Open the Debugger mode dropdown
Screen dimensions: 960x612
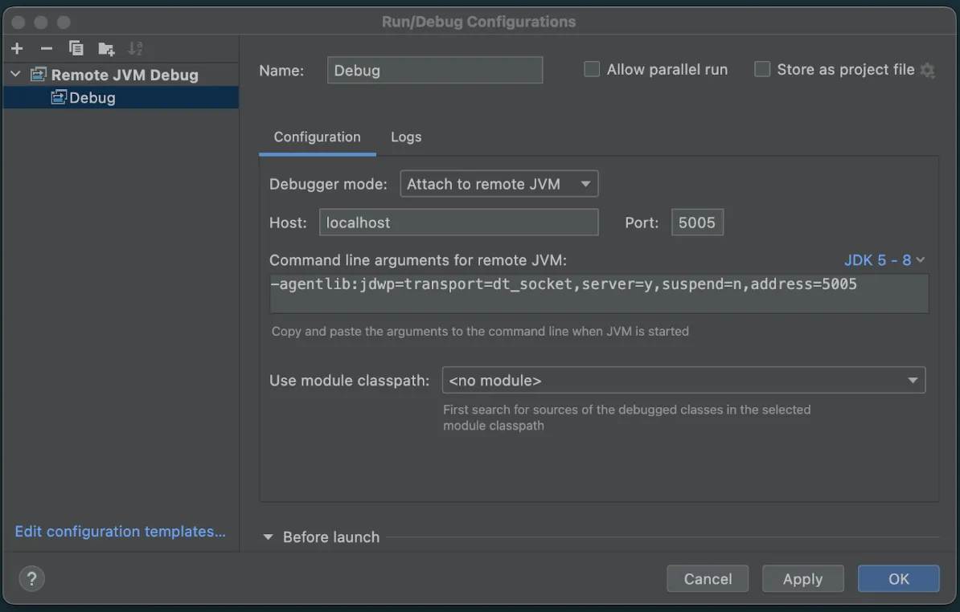coord(498,184)
